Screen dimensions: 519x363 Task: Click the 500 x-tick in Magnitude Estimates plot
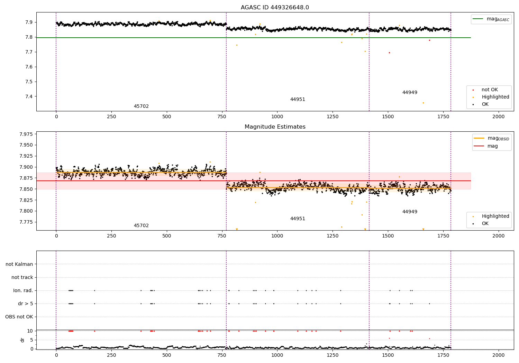167,236
